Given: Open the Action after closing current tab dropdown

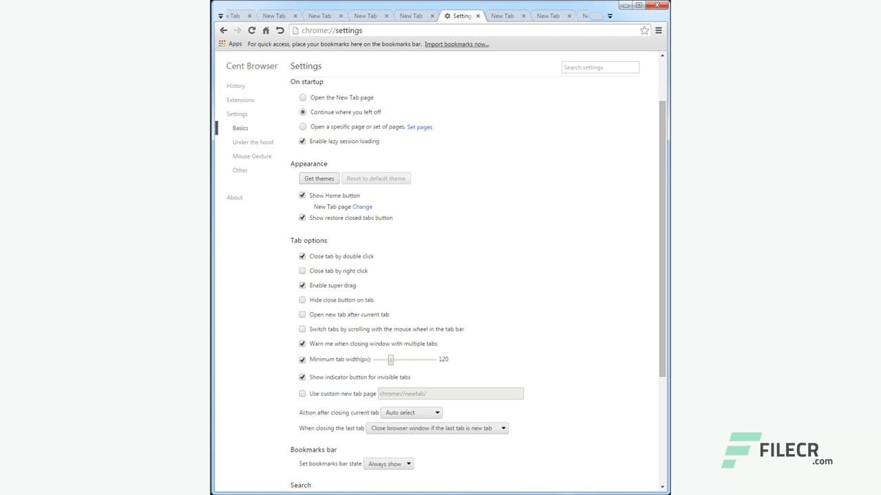Looking at the screenshot, I should (x=411, y=412).
